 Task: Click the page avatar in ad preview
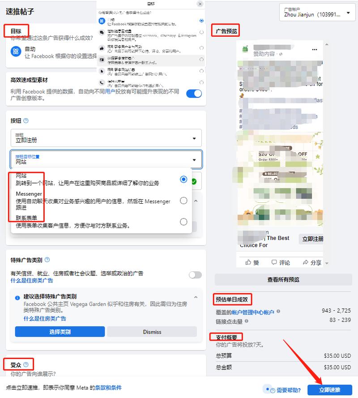click(x=245, y=49)
